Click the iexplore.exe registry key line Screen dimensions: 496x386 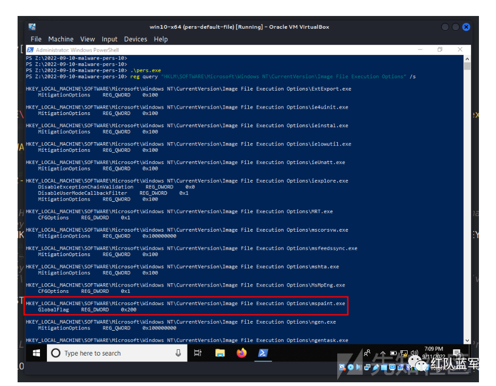tap(187, 181)
